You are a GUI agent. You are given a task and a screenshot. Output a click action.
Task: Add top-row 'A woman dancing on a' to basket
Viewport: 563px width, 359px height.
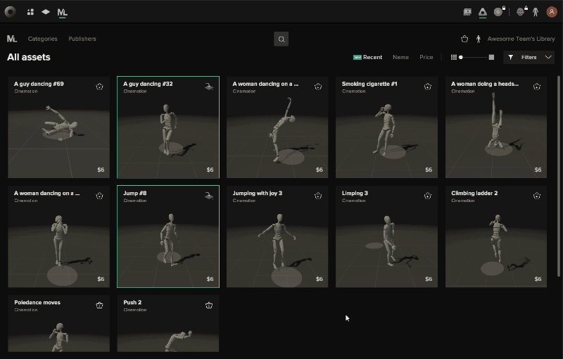(x=318, y=87)
